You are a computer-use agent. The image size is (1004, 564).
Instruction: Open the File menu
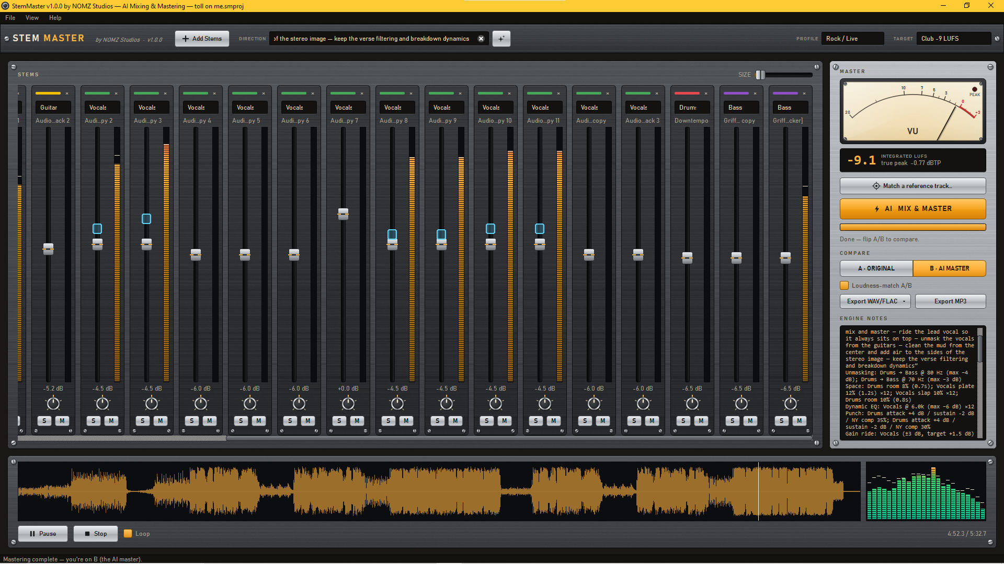tap(10, 18)
